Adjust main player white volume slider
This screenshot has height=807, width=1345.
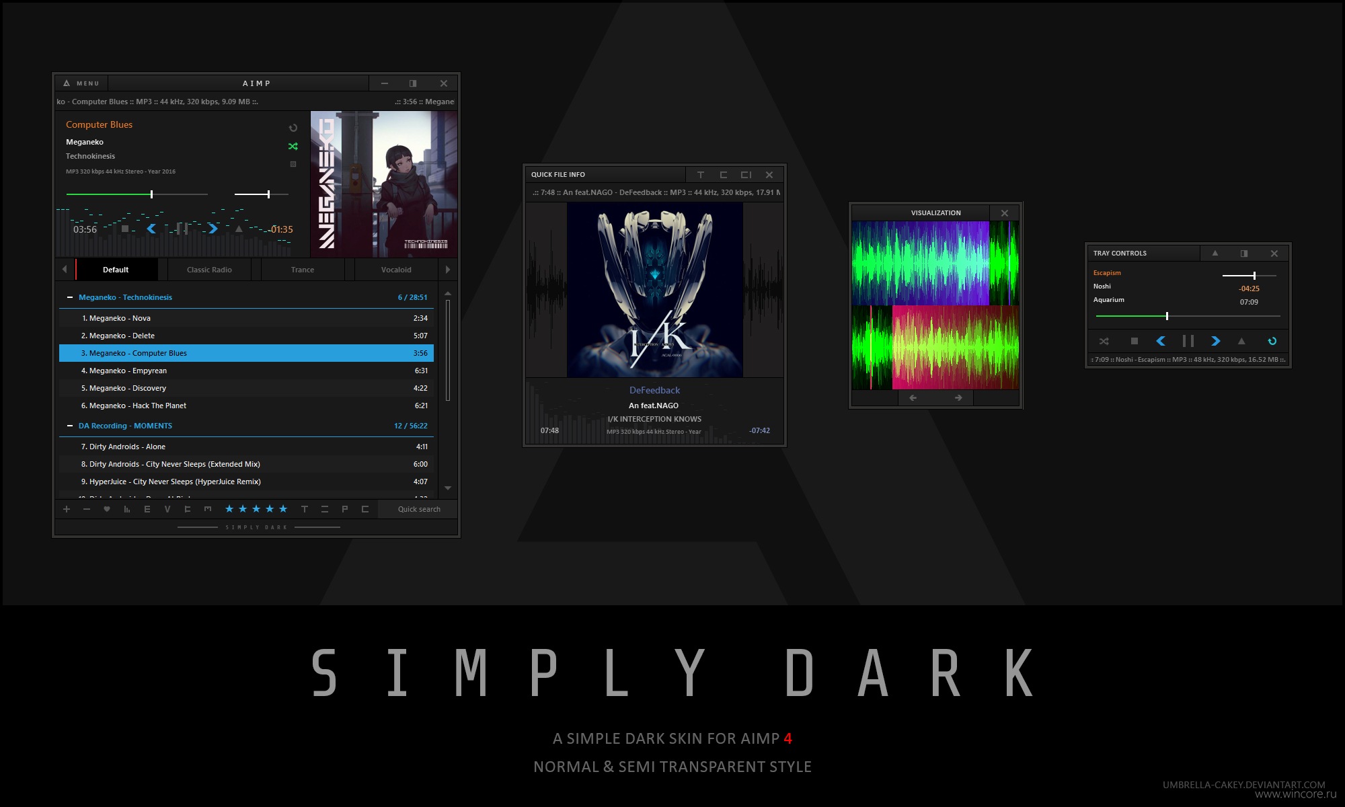point(262,194)
